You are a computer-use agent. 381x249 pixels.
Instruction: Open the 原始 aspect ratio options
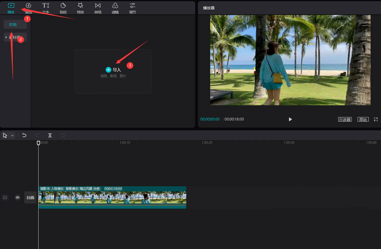pyautogui.click(x=363, y=119)
